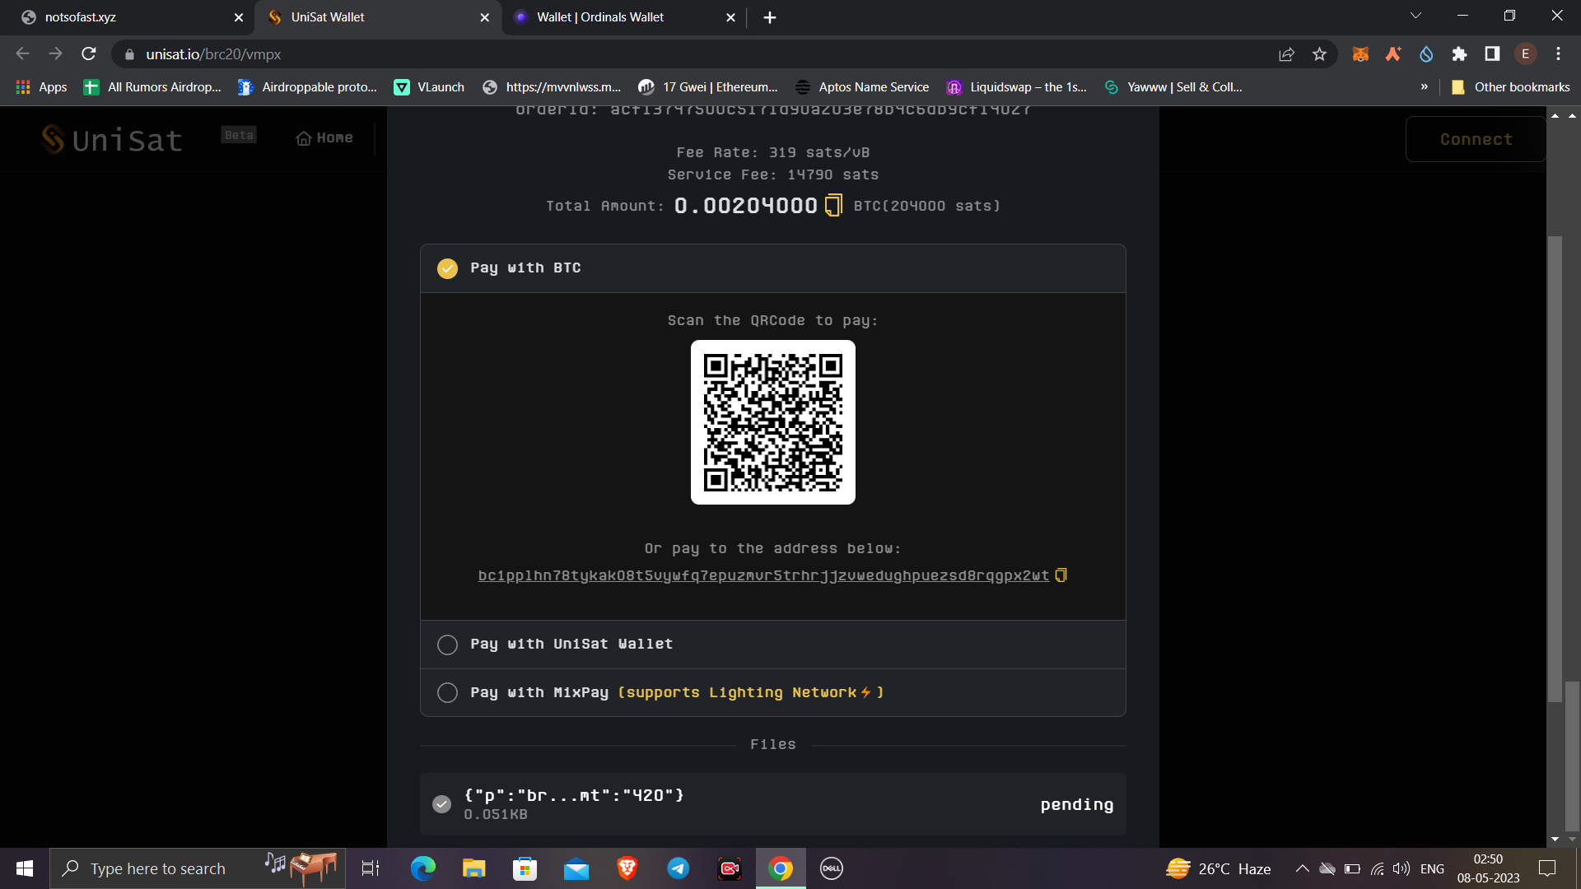Click the Connect button
This screenshot has height=889, width=1581.
tap(1476, 139)
